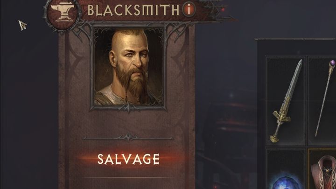
Task: Click the red glowing gem on banner edge
Action: pos(223,9)
